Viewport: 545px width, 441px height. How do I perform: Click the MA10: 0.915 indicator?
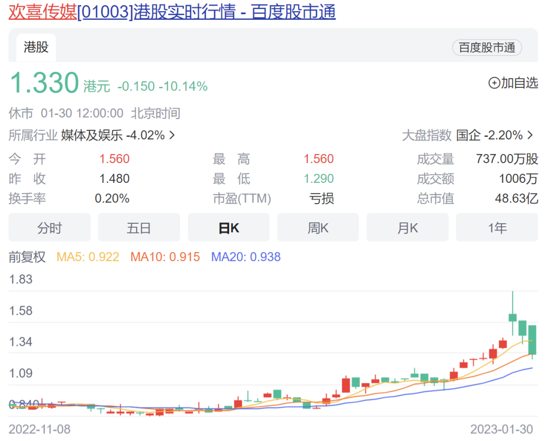click(x=165, y=257)
